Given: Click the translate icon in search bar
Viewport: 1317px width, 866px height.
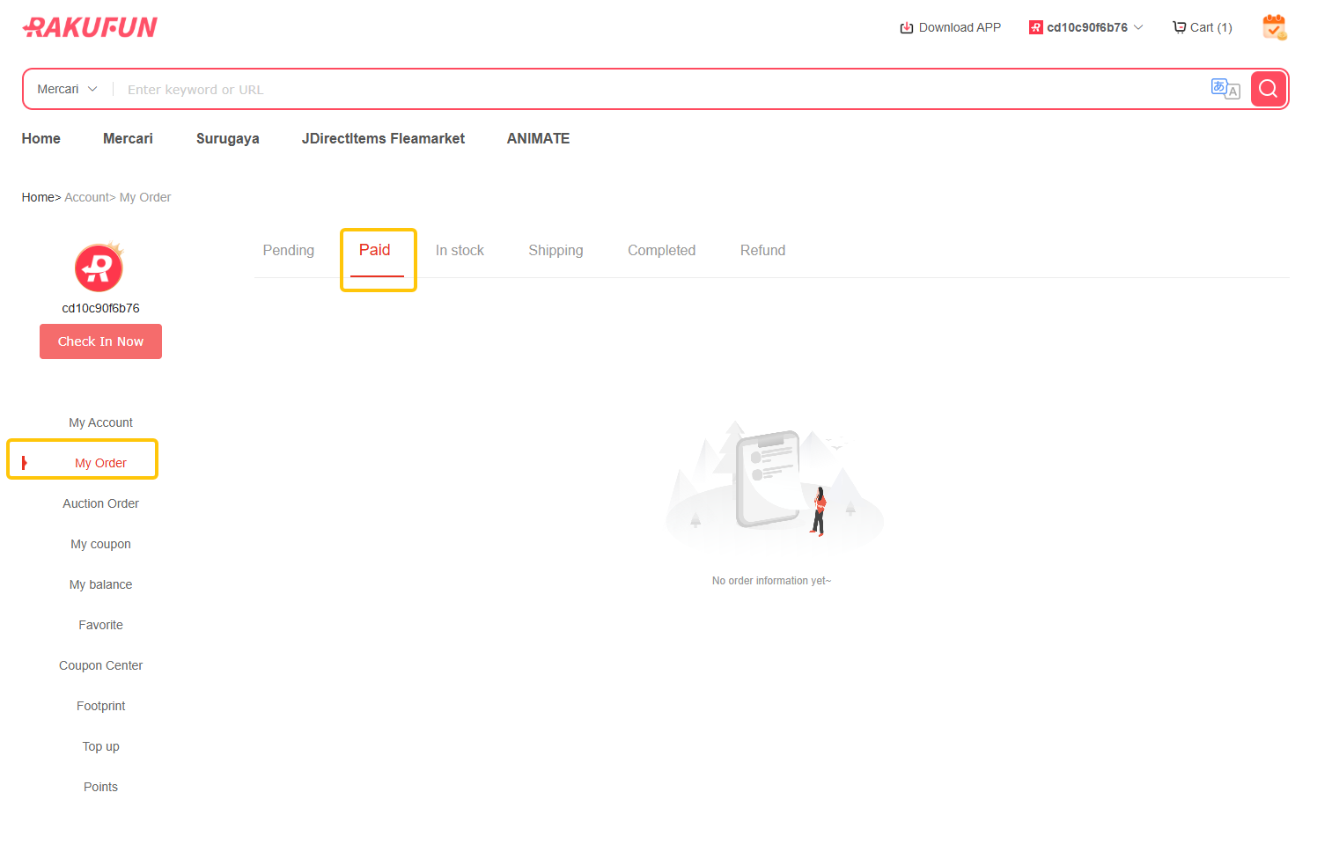Looking at the screenshot, I should pos(1225,88).
